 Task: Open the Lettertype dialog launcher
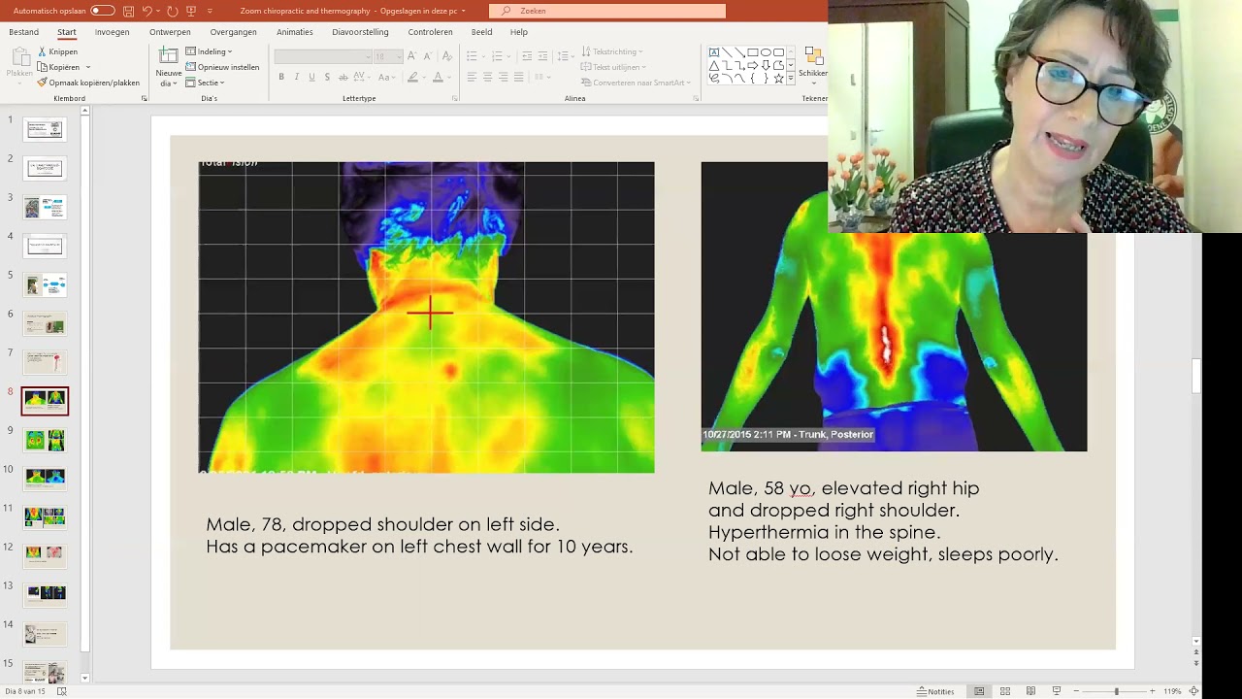click(455, 98)
